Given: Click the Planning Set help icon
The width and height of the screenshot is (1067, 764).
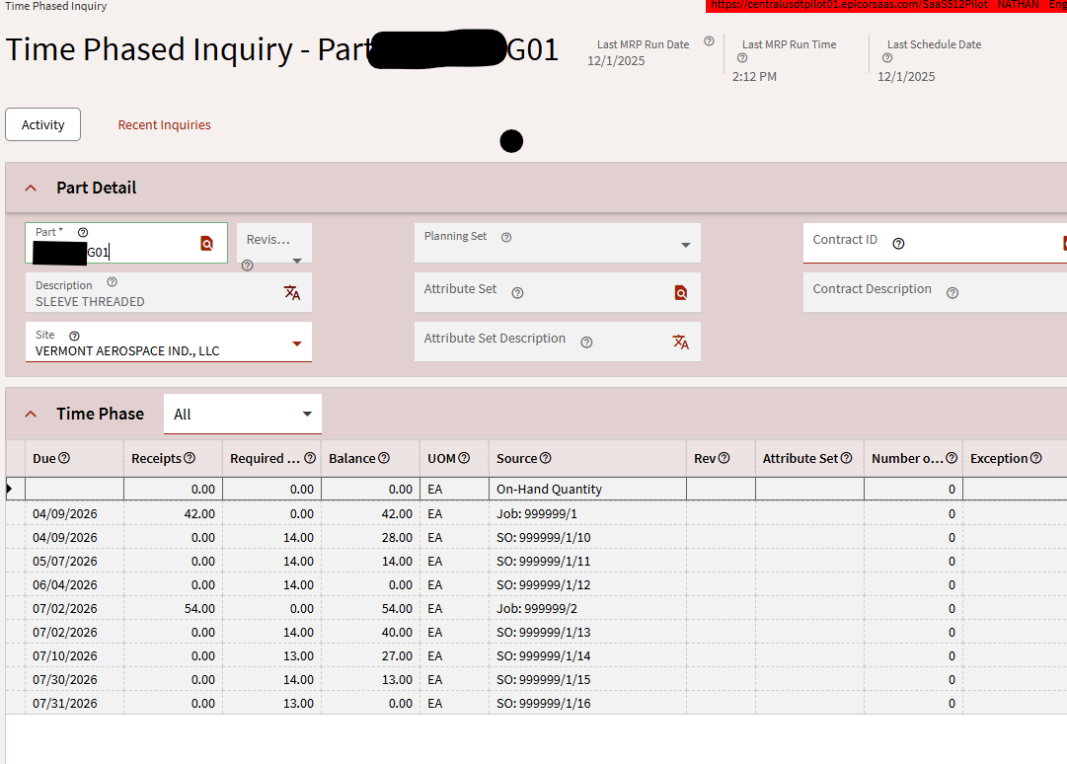Looking at the screenshot, I should click(506, 237).
